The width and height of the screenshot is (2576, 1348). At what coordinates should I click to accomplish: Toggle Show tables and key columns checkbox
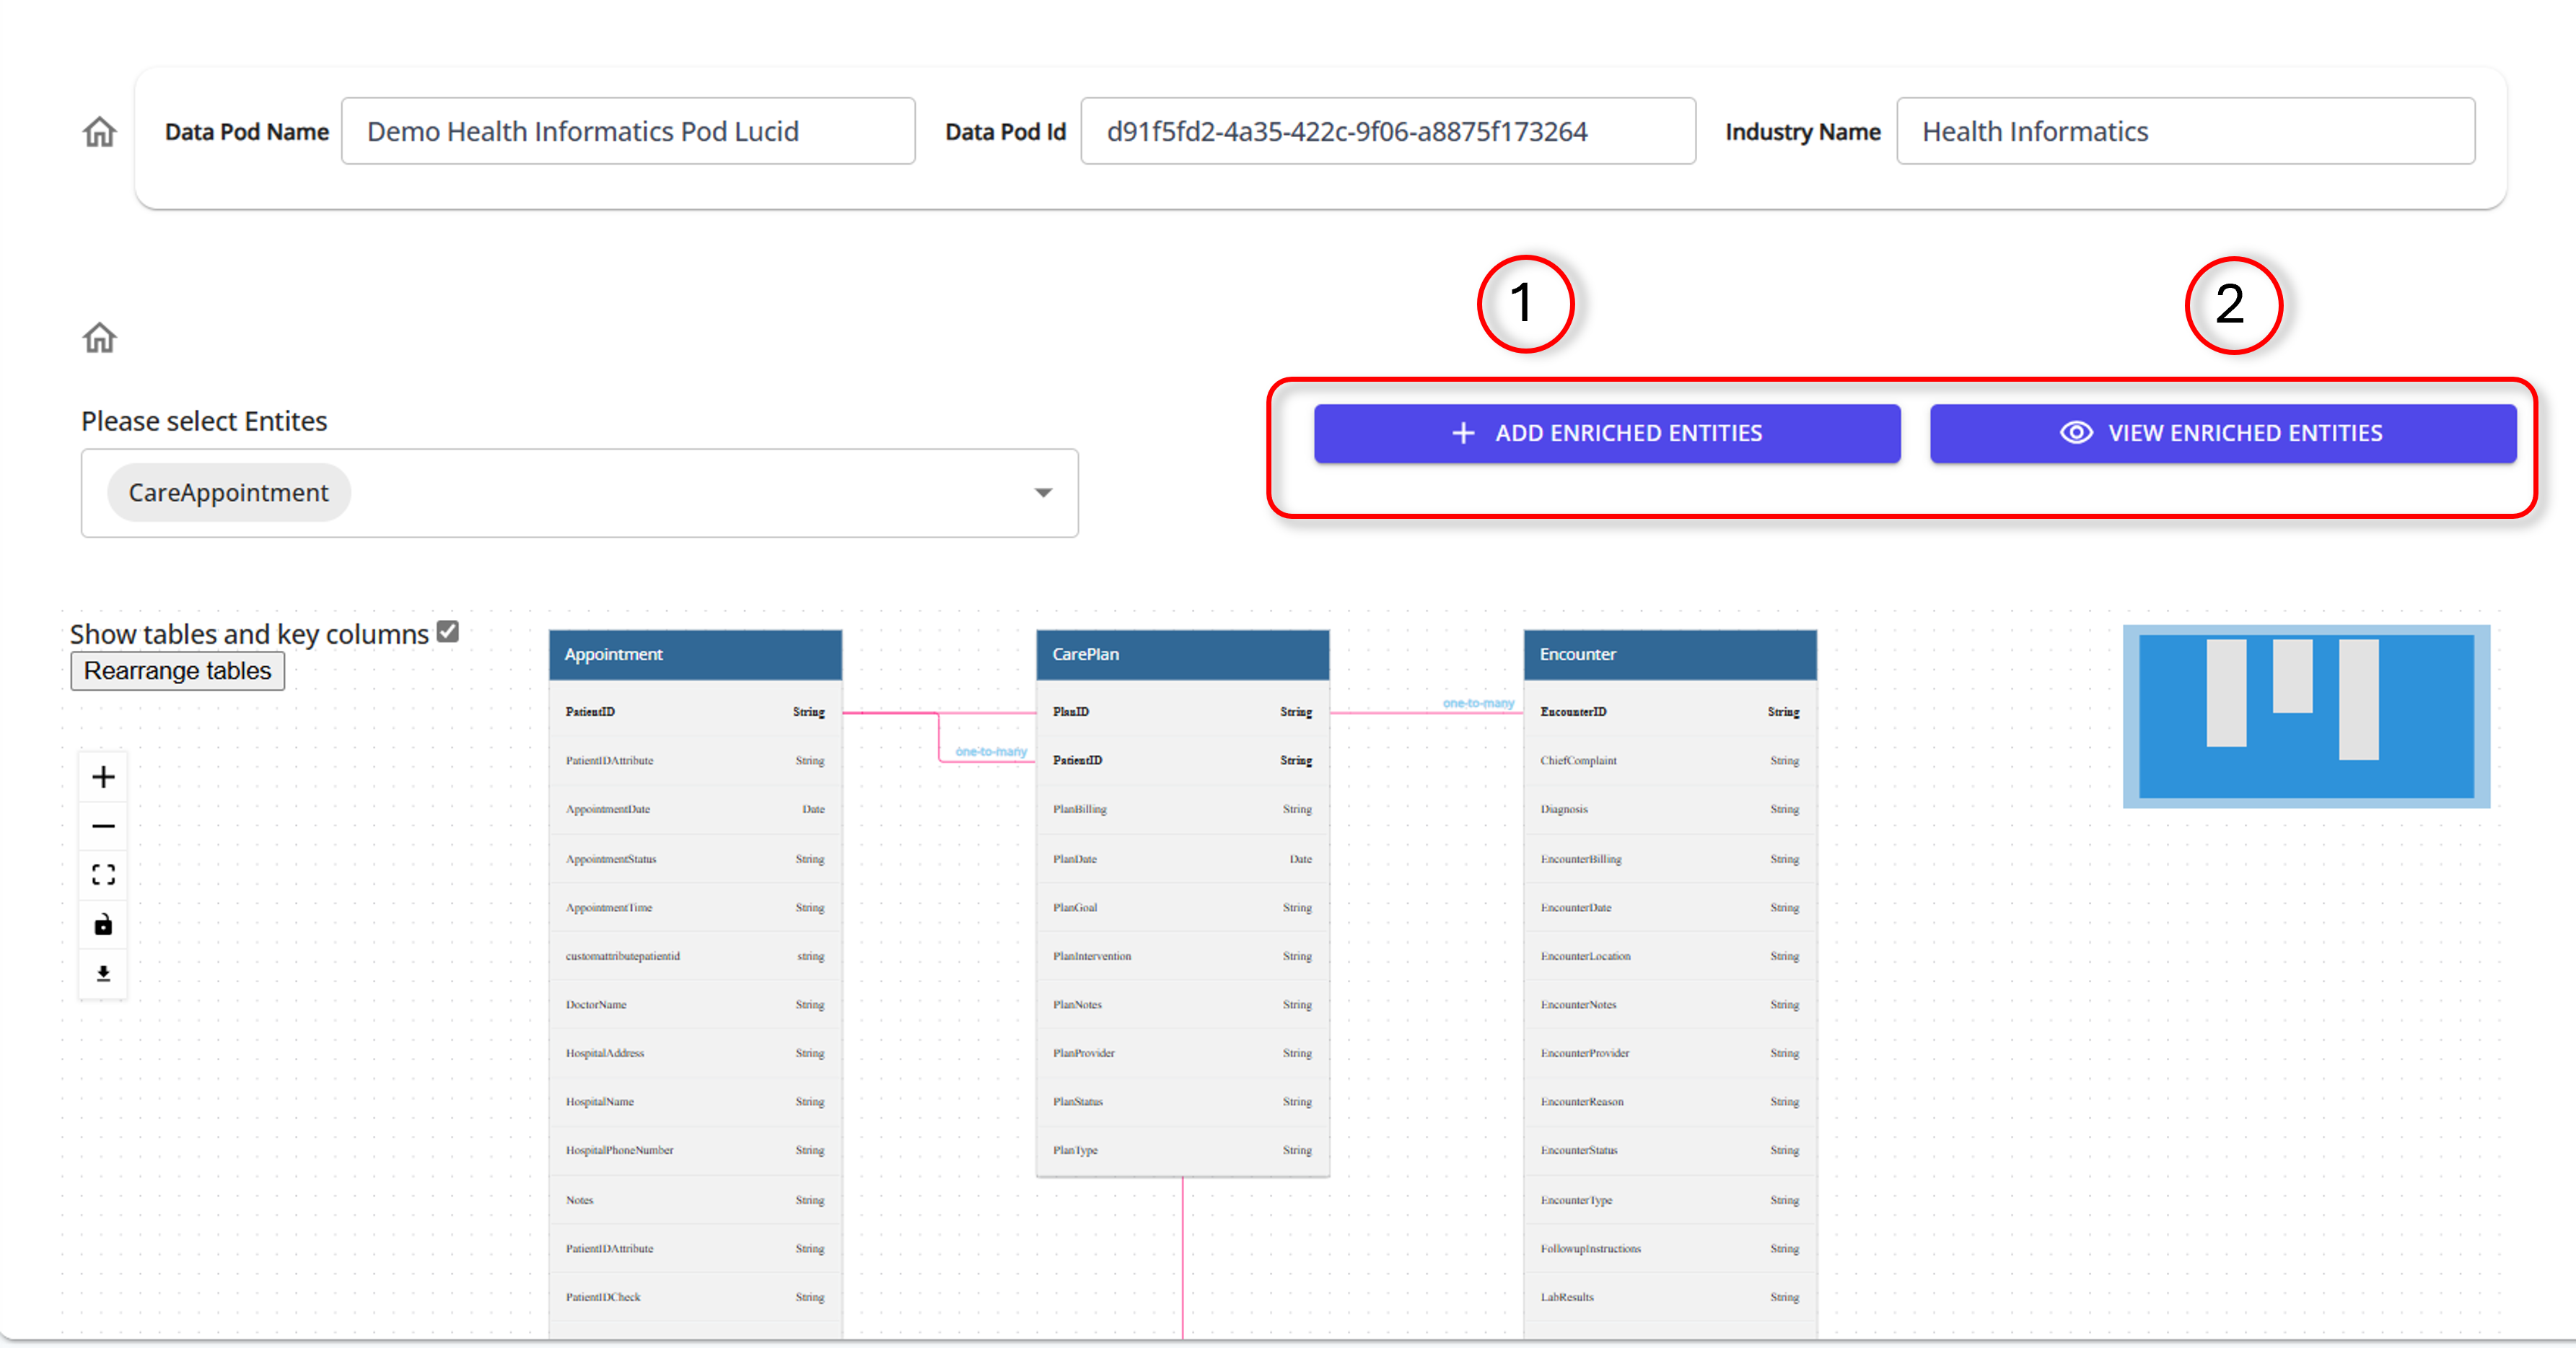point(448,632)
